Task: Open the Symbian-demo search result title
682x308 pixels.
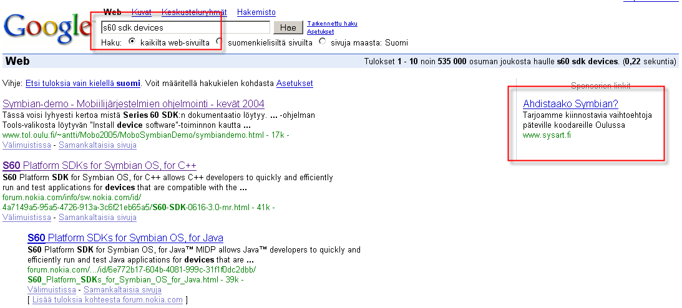Action: (133, 103)
